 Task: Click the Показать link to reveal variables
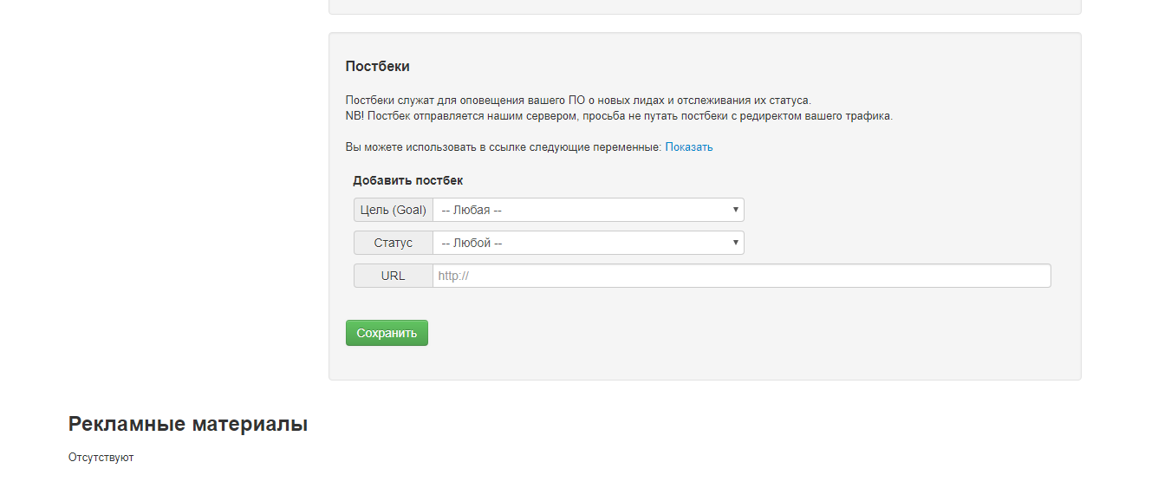pos(688,146)
